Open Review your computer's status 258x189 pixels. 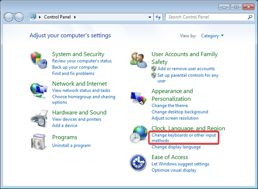[82, 61]
